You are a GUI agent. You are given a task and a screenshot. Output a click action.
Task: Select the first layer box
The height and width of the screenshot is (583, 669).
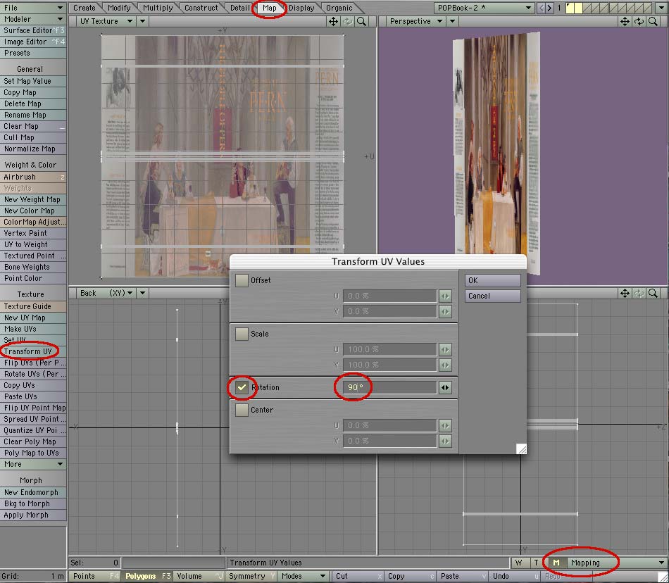(570, 8)
